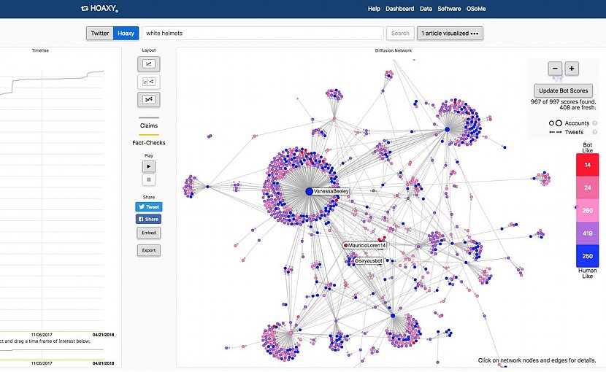Image resolution: width=606 pixels, height=372 pixels.
Task: Open the Dashboard page
Action: 399,9
